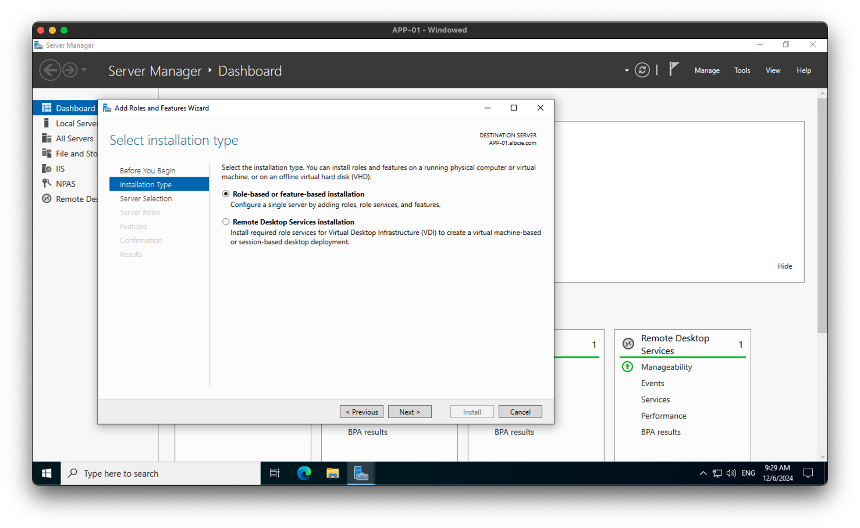The height and width of the screenshot is (528, 860).
Task: Choose Remote Desktop Services installation
Action: 226,222
